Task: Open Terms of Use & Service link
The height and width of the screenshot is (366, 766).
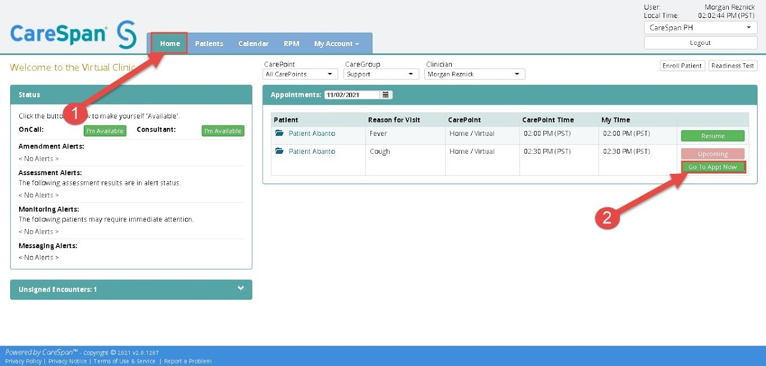Action: point(124,361)
